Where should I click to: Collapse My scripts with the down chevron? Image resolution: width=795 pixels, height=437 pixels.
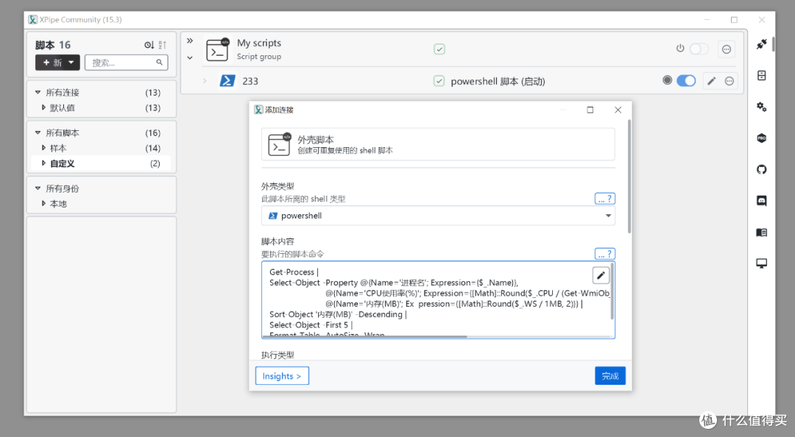click(x=190, y=58)
